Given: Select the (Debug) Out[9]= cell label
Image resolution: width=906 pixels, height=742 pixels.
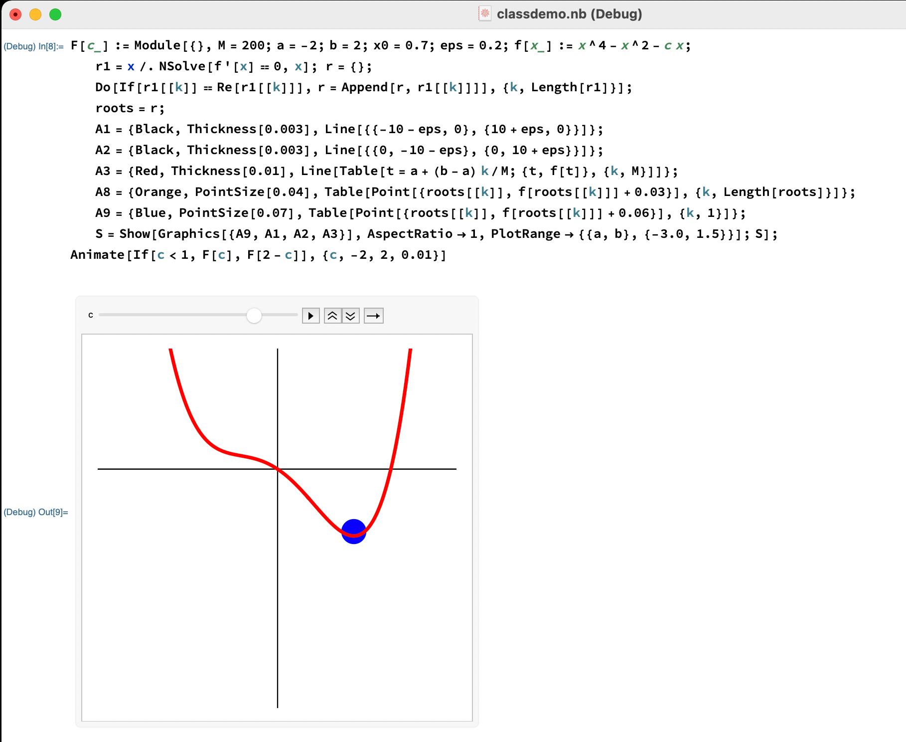Looking at the screenshot, I should click(36, 512).
